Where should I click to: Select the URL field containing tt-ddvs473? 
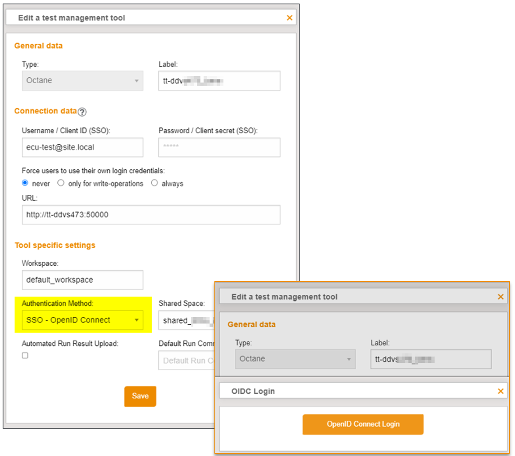151,215
